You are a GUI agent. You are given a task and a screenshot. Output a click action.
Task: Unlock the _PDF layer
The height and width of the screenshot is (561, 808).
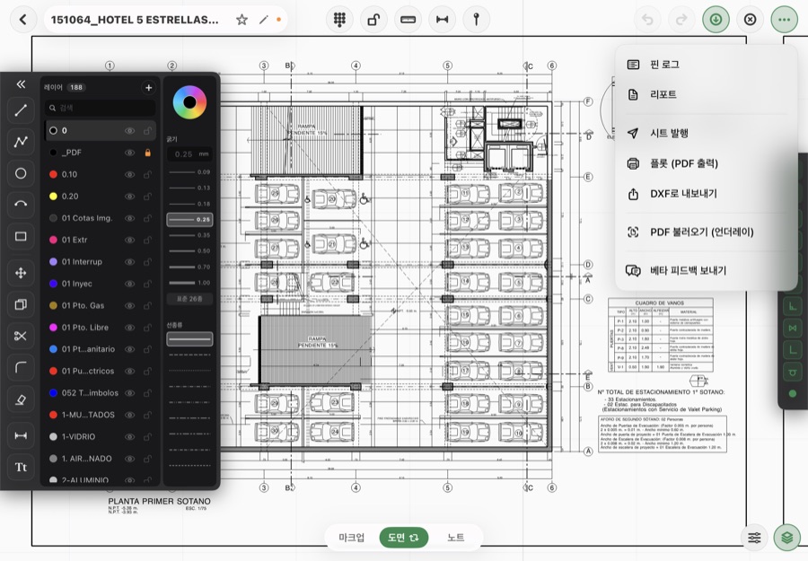148,153
